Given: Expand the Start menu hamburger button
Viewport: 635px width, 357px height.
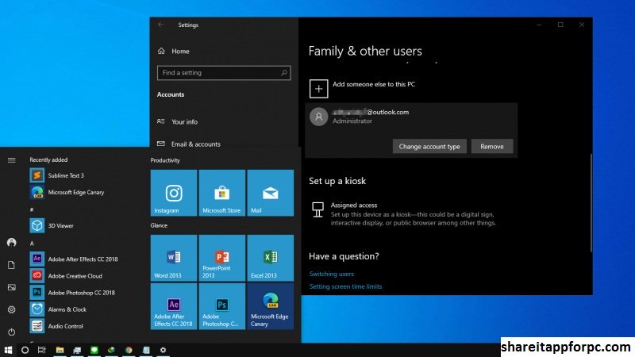Looking at the screenshot, I should click(11, 159).
